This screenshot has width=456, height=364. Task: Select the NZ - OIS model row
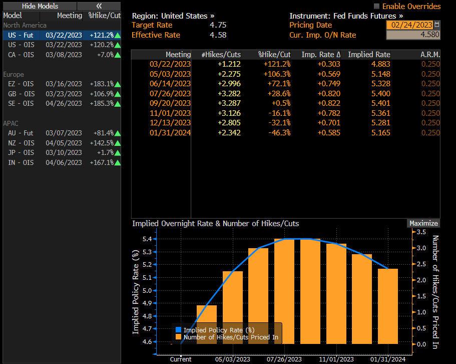click(60, 143)
